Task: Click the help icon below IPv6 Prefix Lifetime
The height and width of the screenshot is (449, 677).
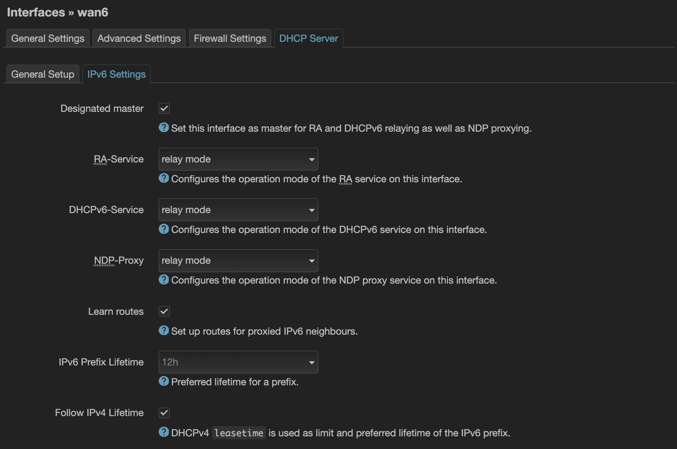Action: click(164, 381)
